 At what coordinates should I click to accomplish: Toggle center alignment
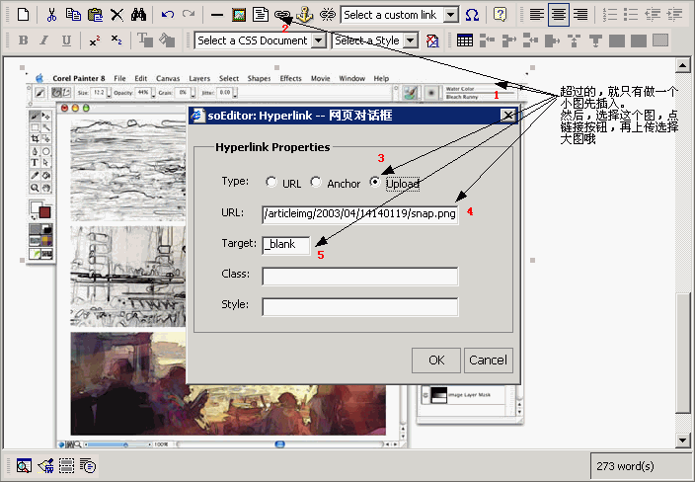pyautogui.click(x=559, y=15)
